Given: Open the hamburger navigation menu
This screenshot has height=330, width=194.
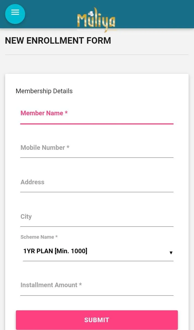Looking at the screenshot, I should pyautogui.click(x=15, y=14).
